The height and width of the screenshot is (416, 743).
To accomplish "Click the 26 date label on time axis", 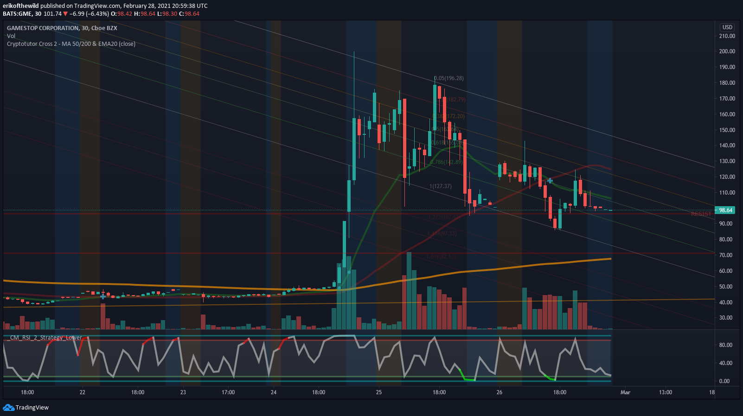I will click(500, 392).
